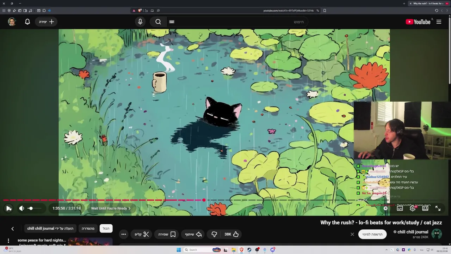The width and height of the screenshot is (451, 254).
Task: Open the Brave Shields lion icon
Action: [x=140, y=11]
